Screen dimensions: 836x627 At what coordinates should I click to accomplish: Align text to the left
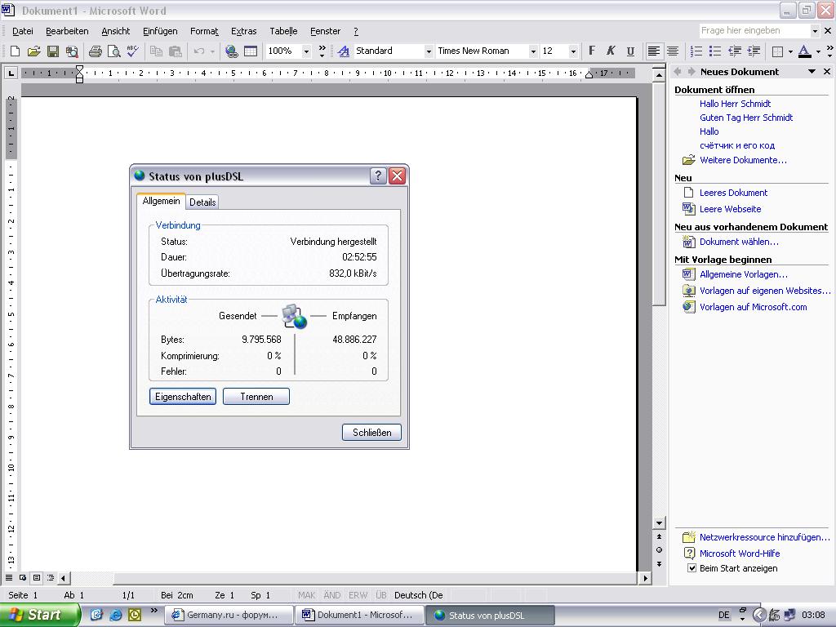coord(654,51)
